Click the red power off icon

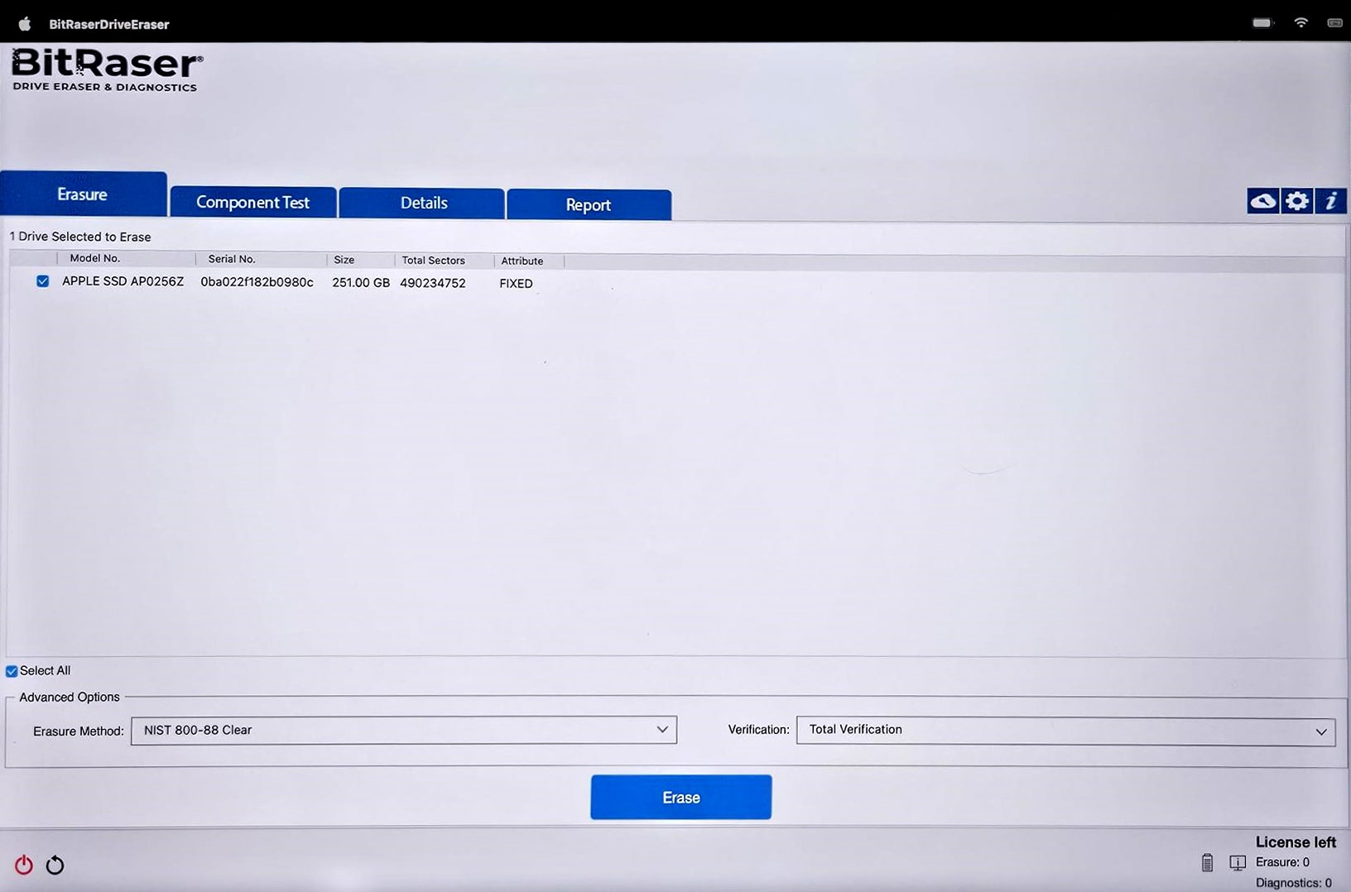coord(24,865)
